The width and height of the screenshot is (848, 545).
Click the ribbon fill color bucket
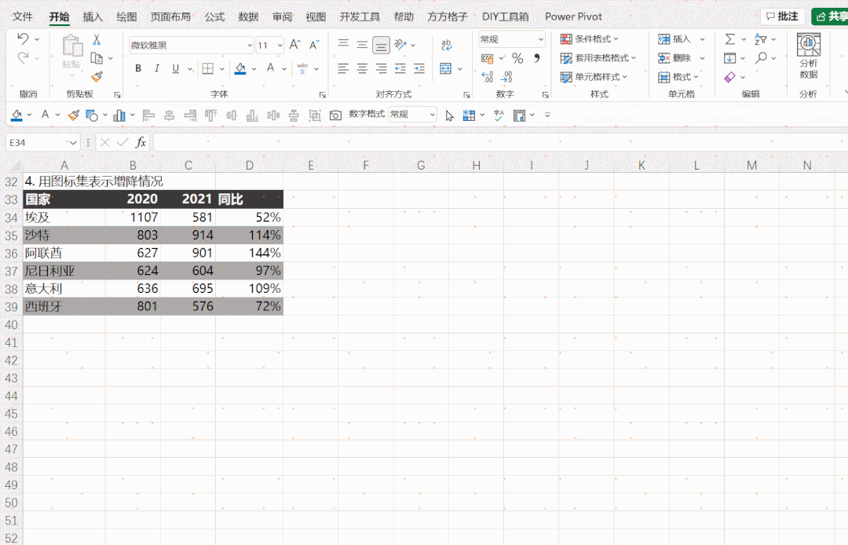[x=240, y=68]
